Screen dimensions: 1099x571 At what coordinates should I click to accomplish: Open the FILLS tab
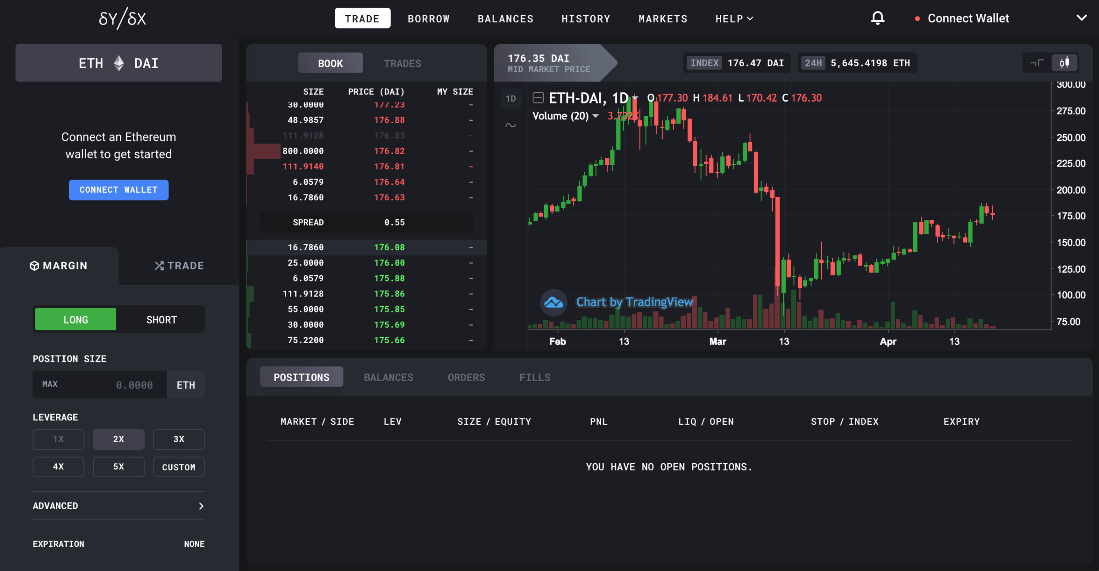pyautogui.click(x=535, y=377)
